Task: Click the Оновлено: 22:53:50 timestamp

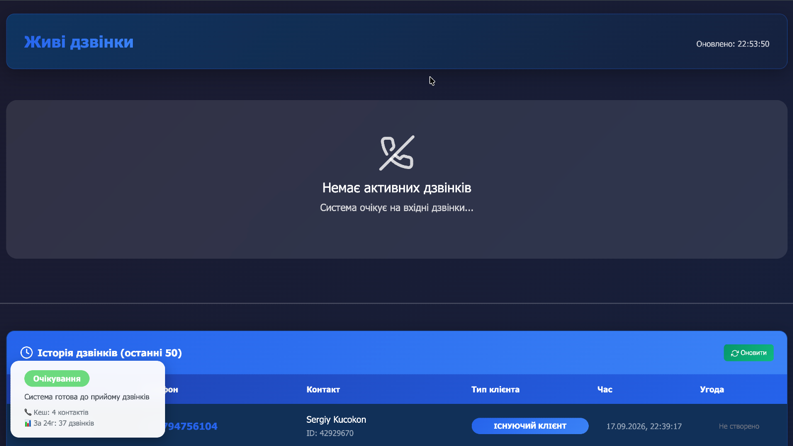Action: (x=733, y=44)
